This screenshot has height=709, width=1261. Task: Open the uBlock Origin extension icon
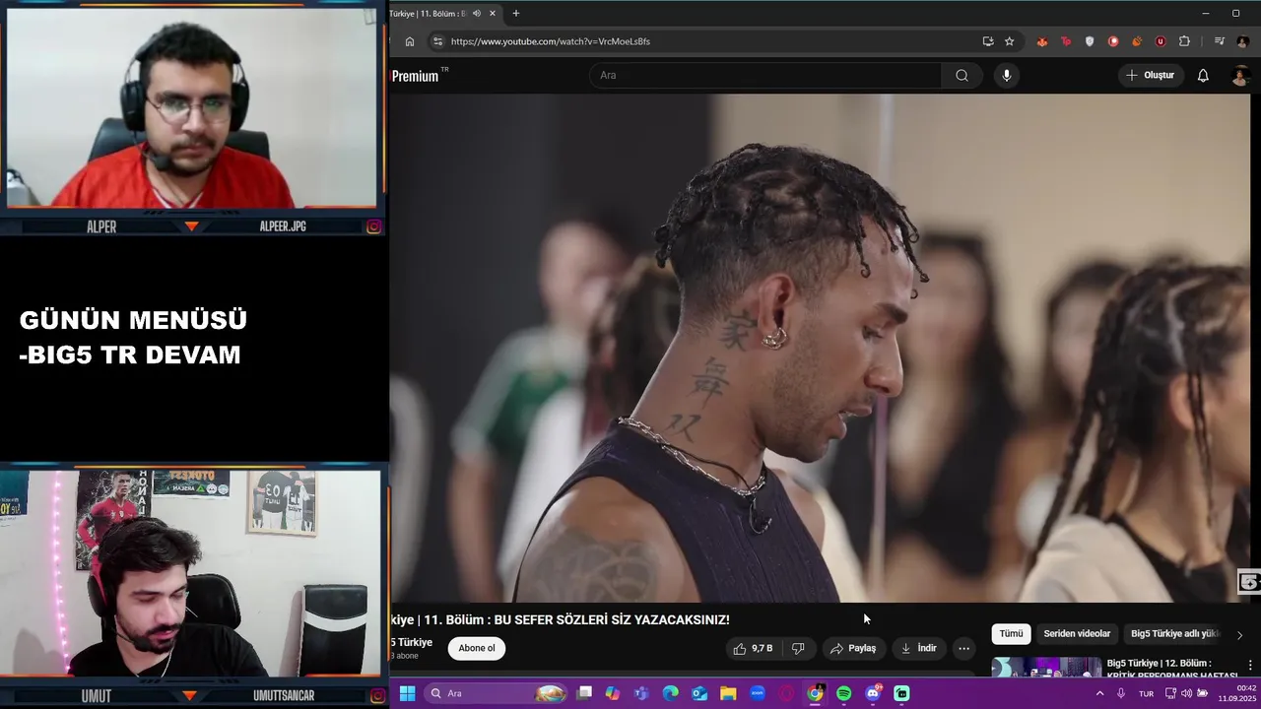[x=1161, y=41]
